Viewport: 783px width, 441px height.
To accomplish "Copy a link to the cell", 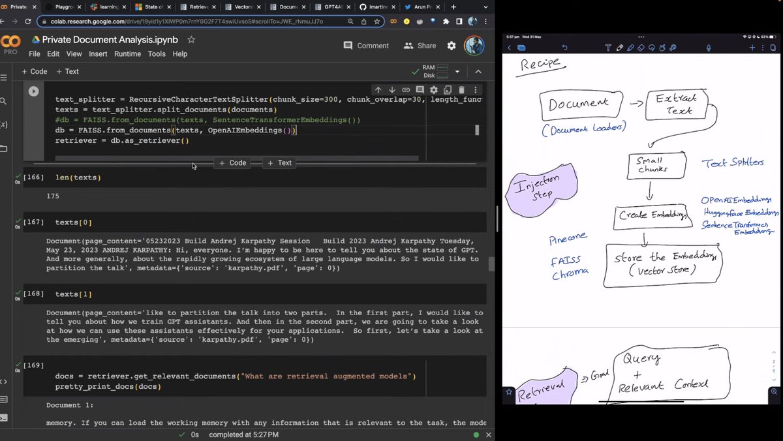I will [x=407, y=89].
